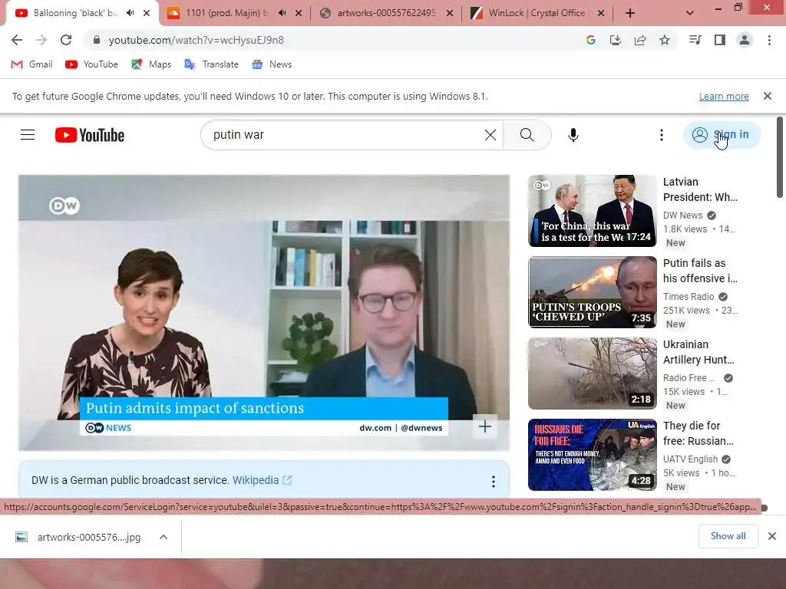Open the Putin and Xi video thumbnail
Viewport: 786px width, 589px height.
[592, 211]
